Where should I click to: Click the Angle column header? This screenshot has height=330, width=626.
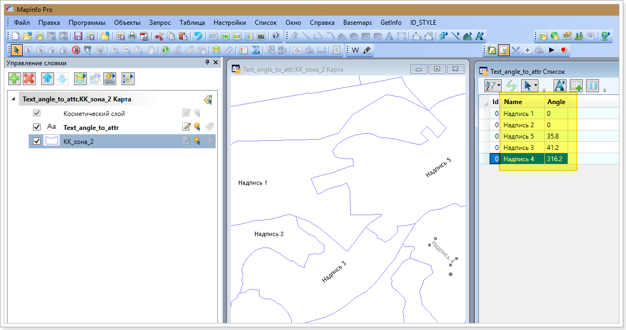pyautogui.click(x=556, y=101)
